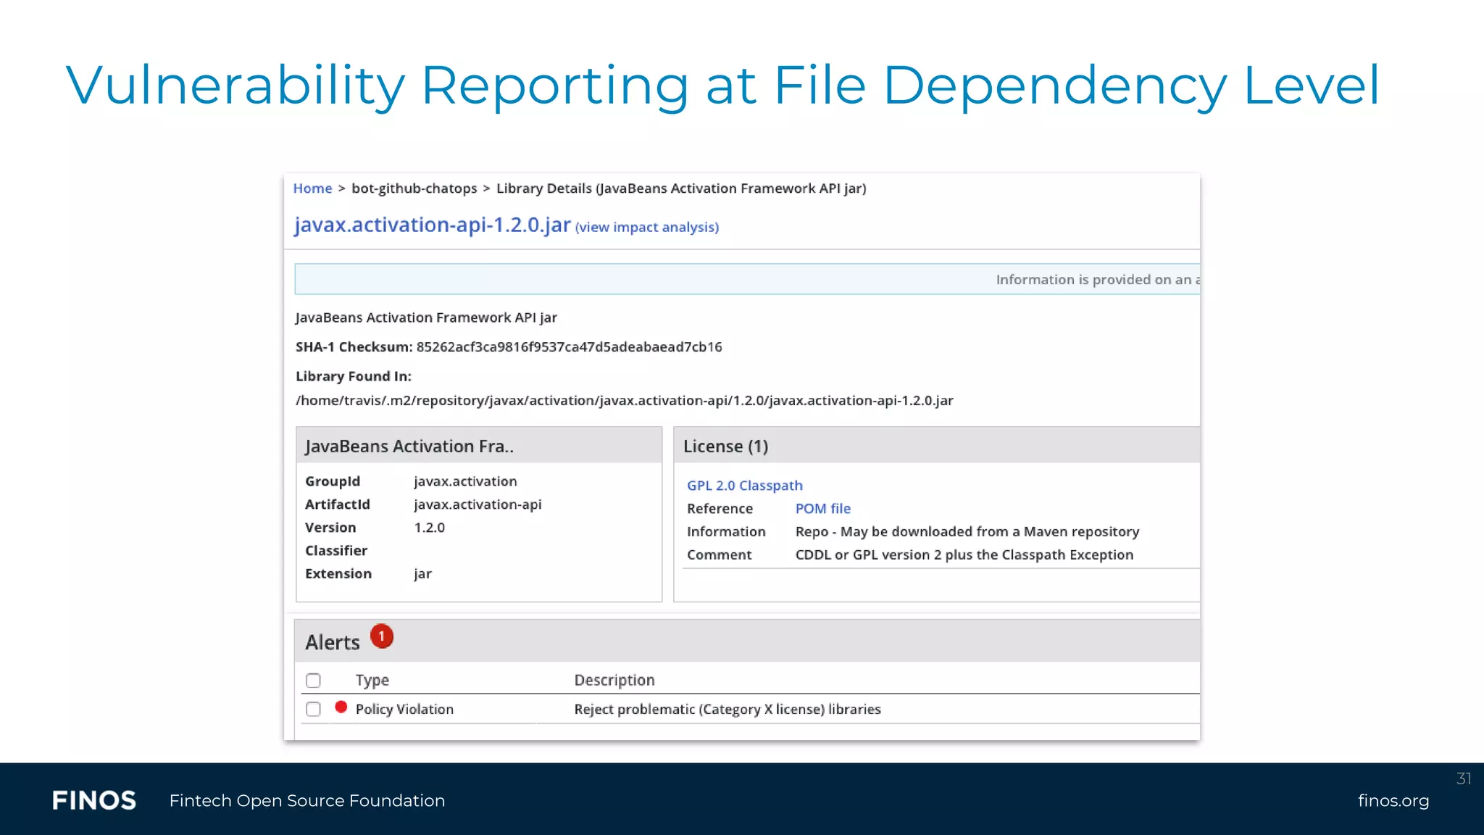Screen dimensions: 1484x835
Task: Select the SHA-1 checksum value
Action: coord(569,346)
